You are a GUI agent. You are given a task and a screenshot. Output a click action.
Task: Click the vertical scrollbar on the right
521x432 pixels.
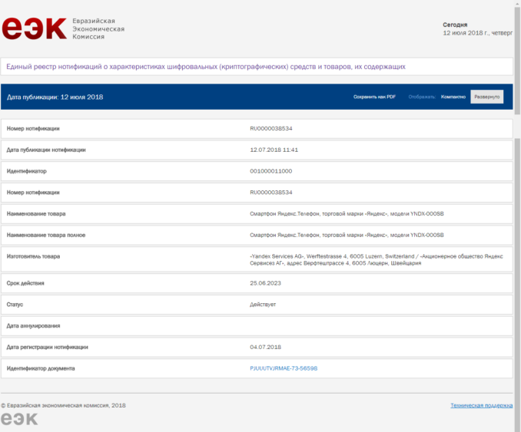(517, 216)
